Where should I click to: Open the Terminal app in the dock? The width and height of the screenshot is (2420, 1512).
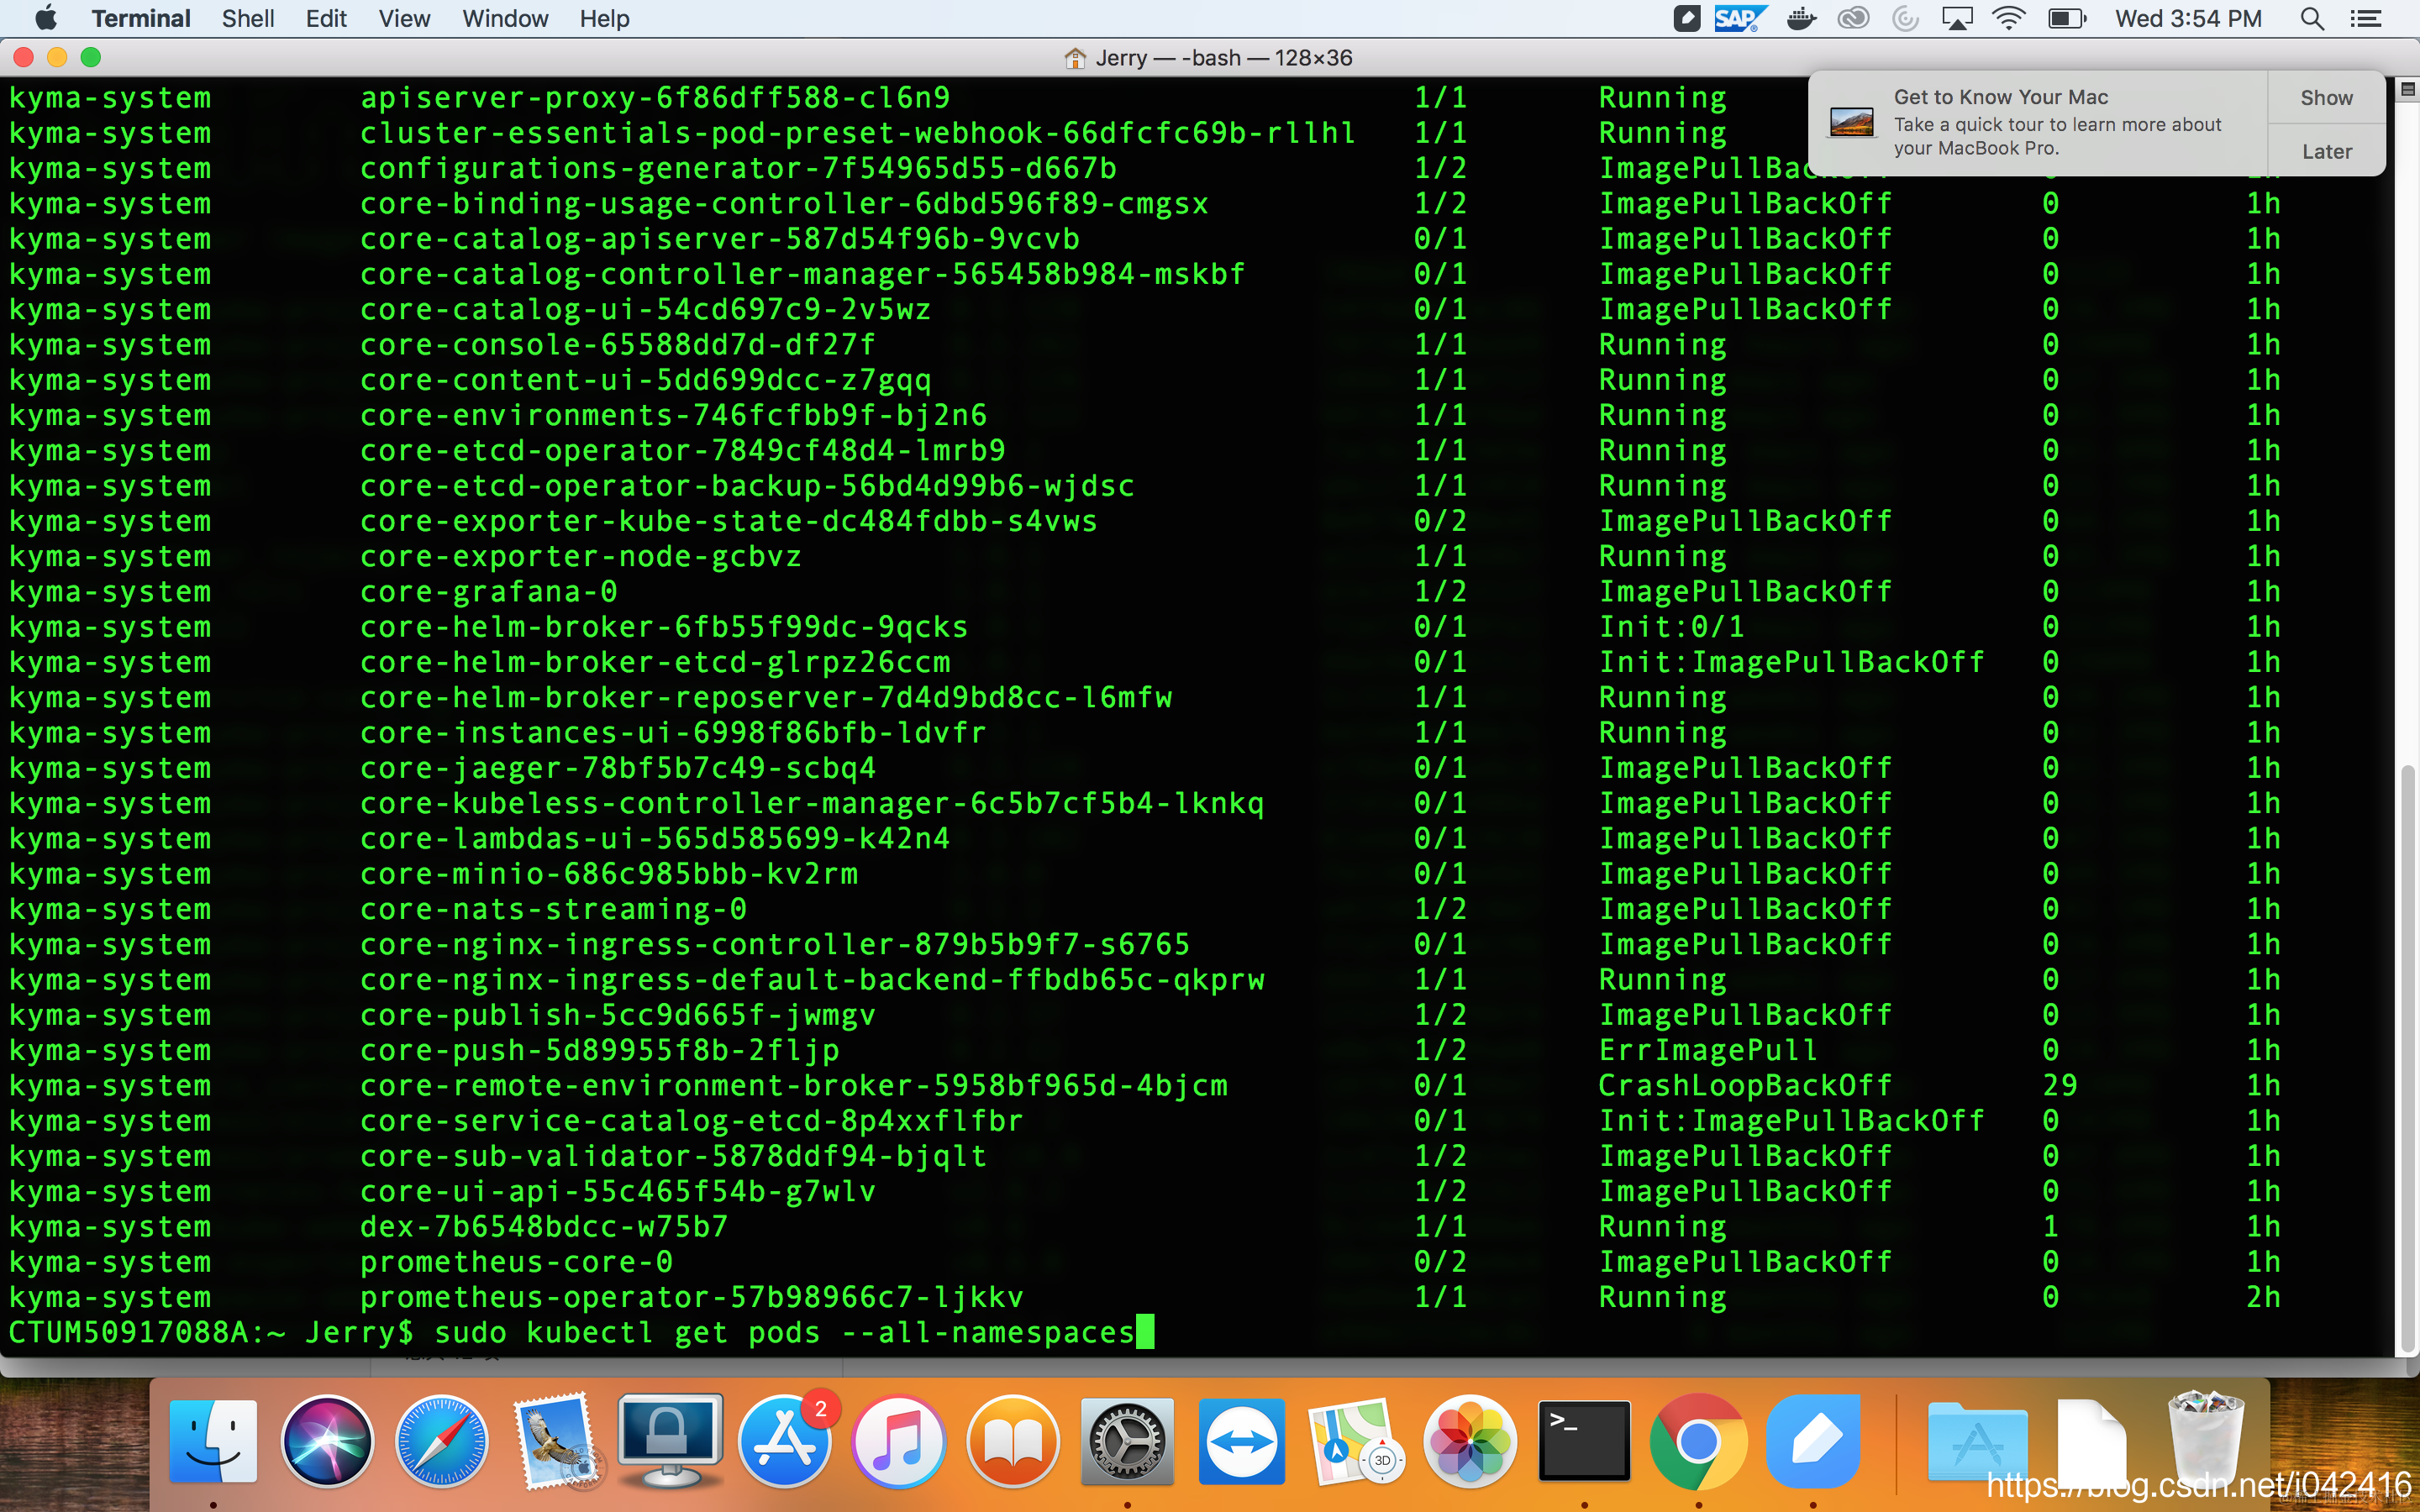pos(1584,1442)
